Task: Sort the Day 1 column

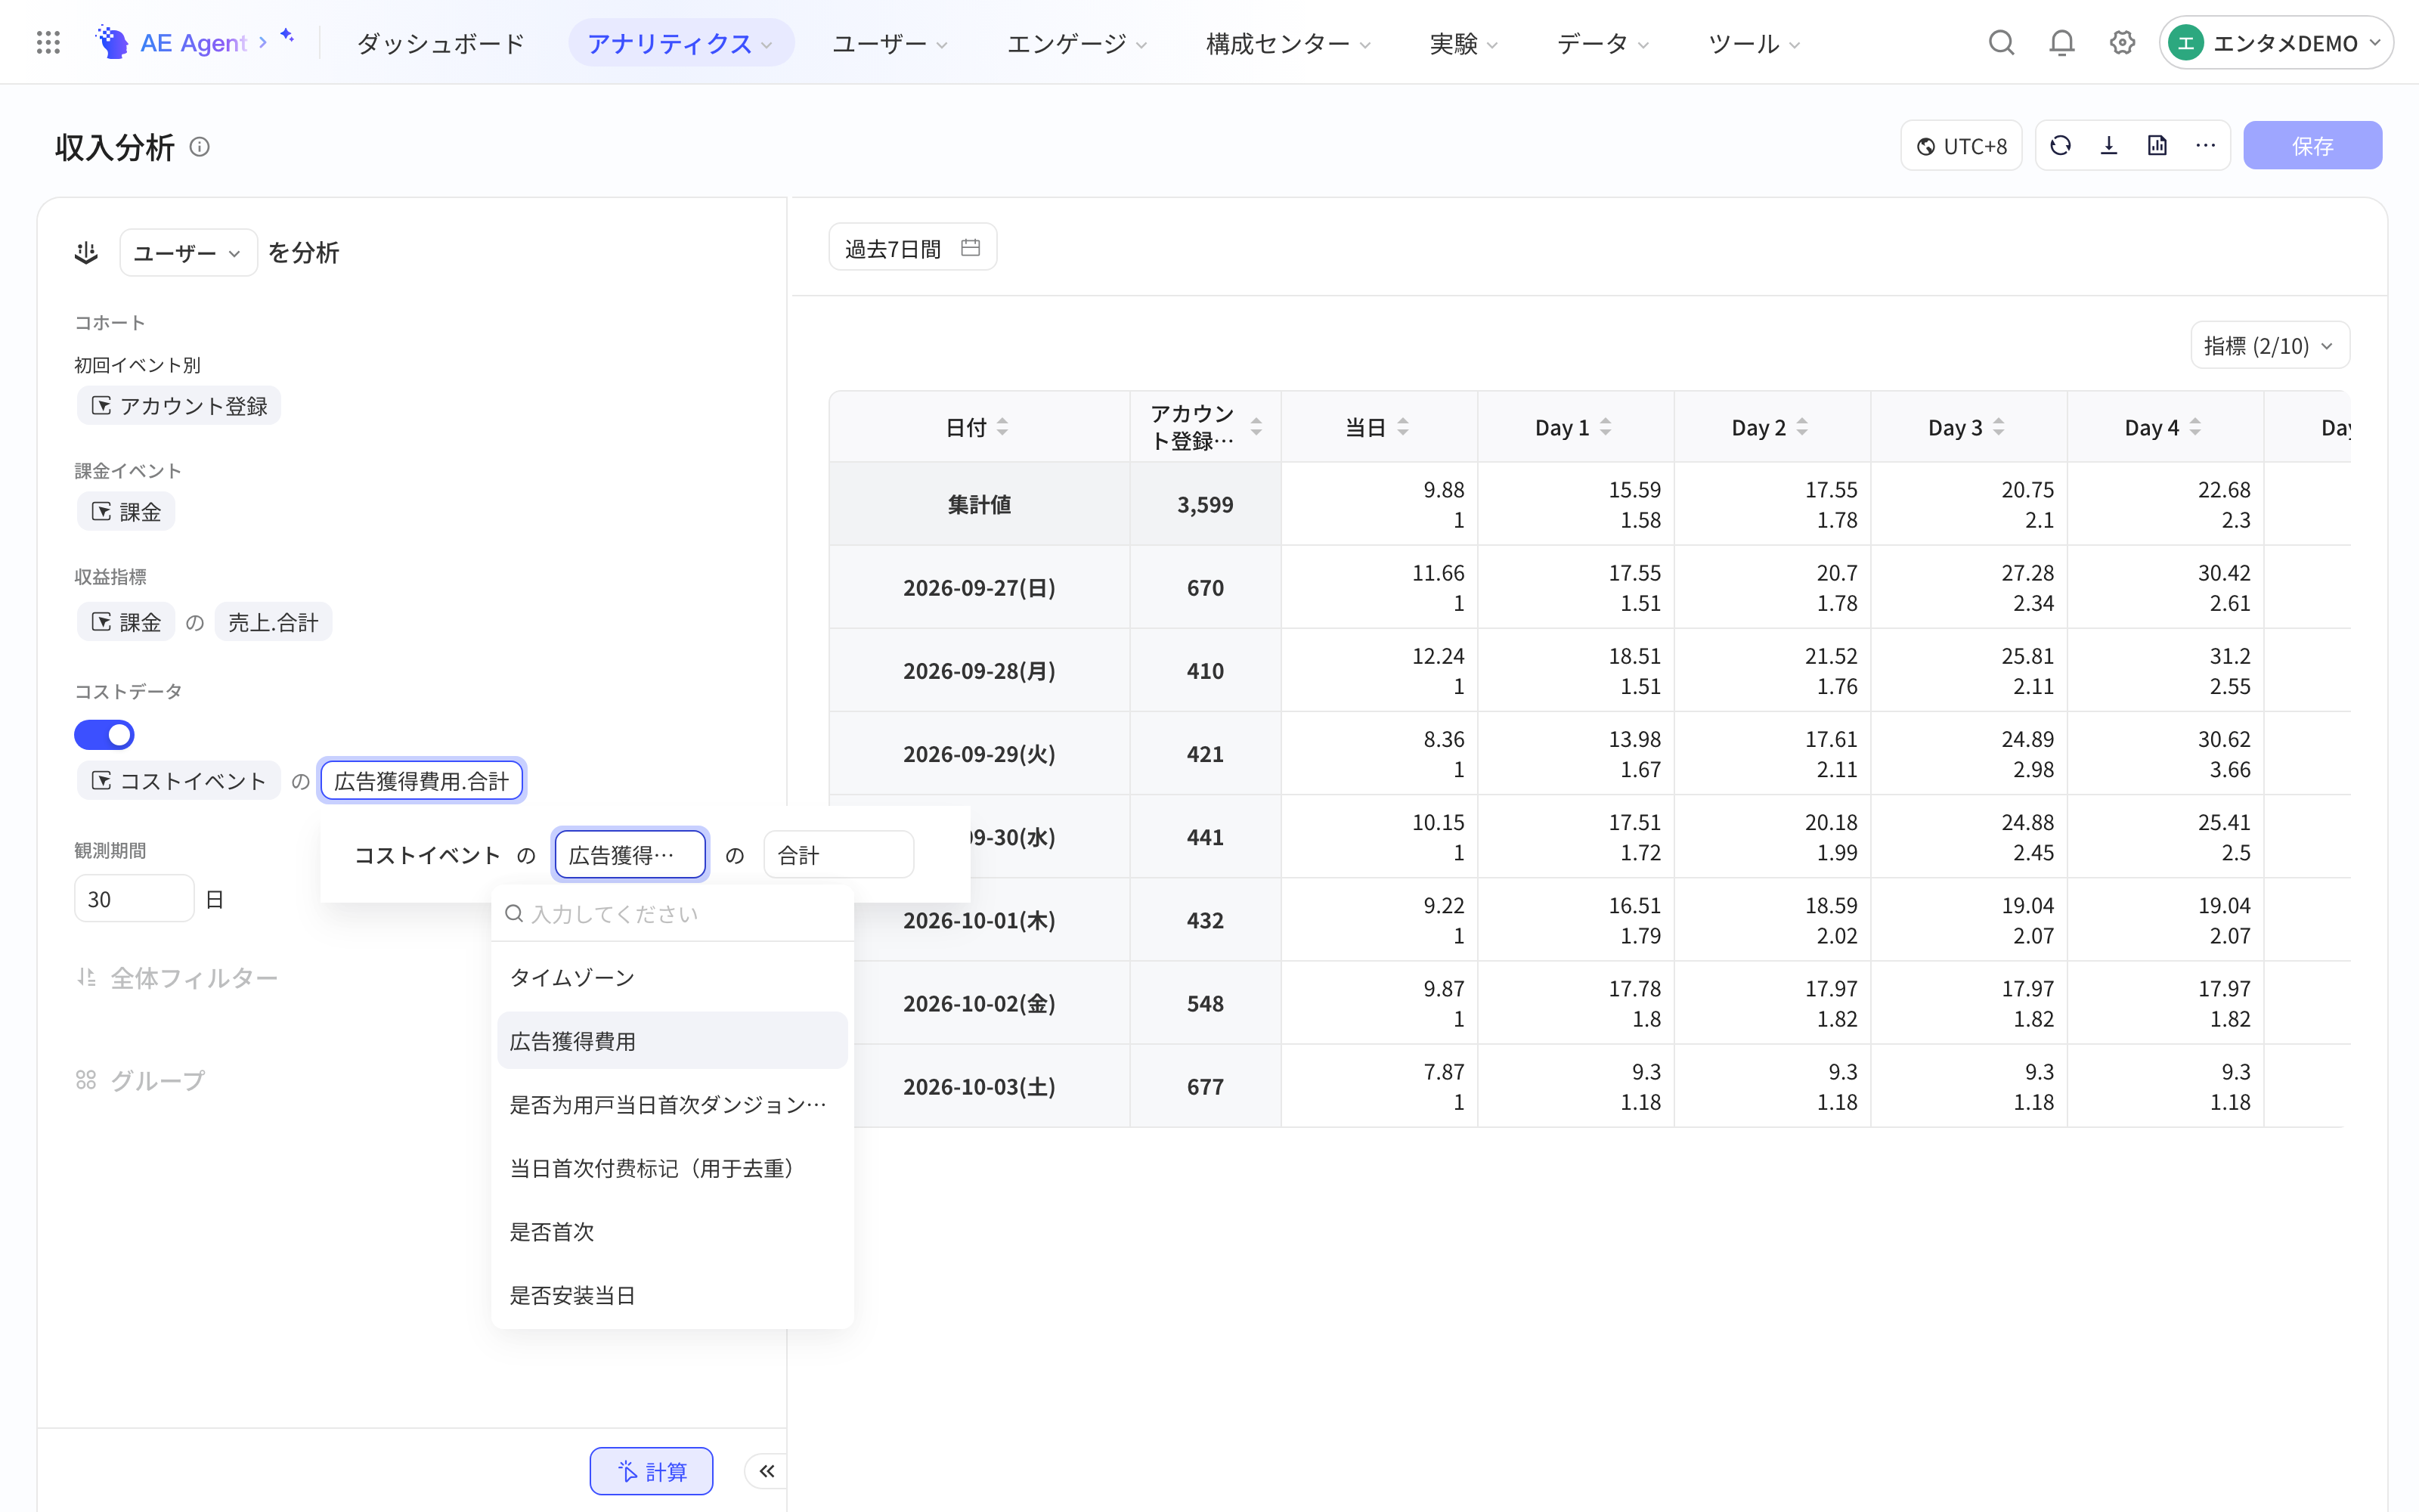Action: [1606, 427]
